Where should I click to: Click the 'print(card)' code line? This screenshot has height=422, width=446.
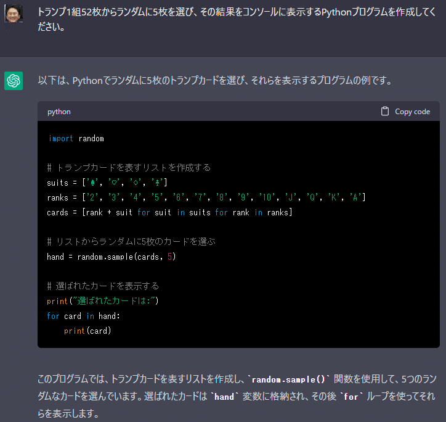(87, 331)
